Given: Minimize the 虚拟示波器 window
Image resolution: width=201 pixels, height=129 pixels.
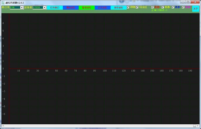Looking at the screenshot, I should pyautogui.click(x=183, y=2).
